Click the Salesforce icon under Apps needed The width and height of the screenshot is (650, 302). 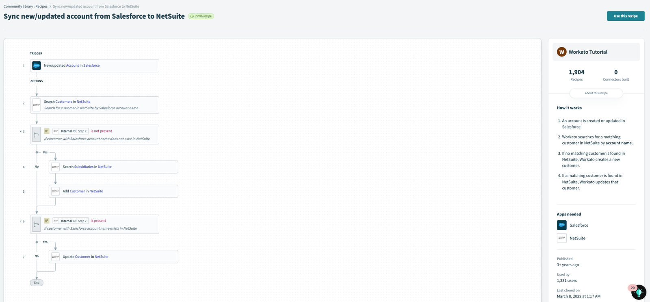(562, 225)
